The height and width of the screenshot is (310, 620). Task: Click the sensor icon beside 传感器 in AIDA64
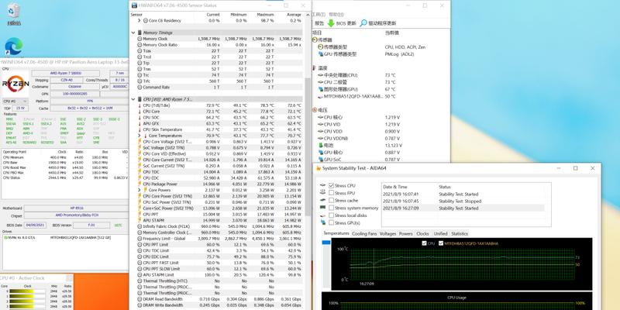pyautogui.click(x=315, y=40)
